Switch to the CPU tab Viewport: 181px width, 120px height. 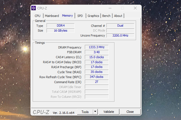coord(37,16)
